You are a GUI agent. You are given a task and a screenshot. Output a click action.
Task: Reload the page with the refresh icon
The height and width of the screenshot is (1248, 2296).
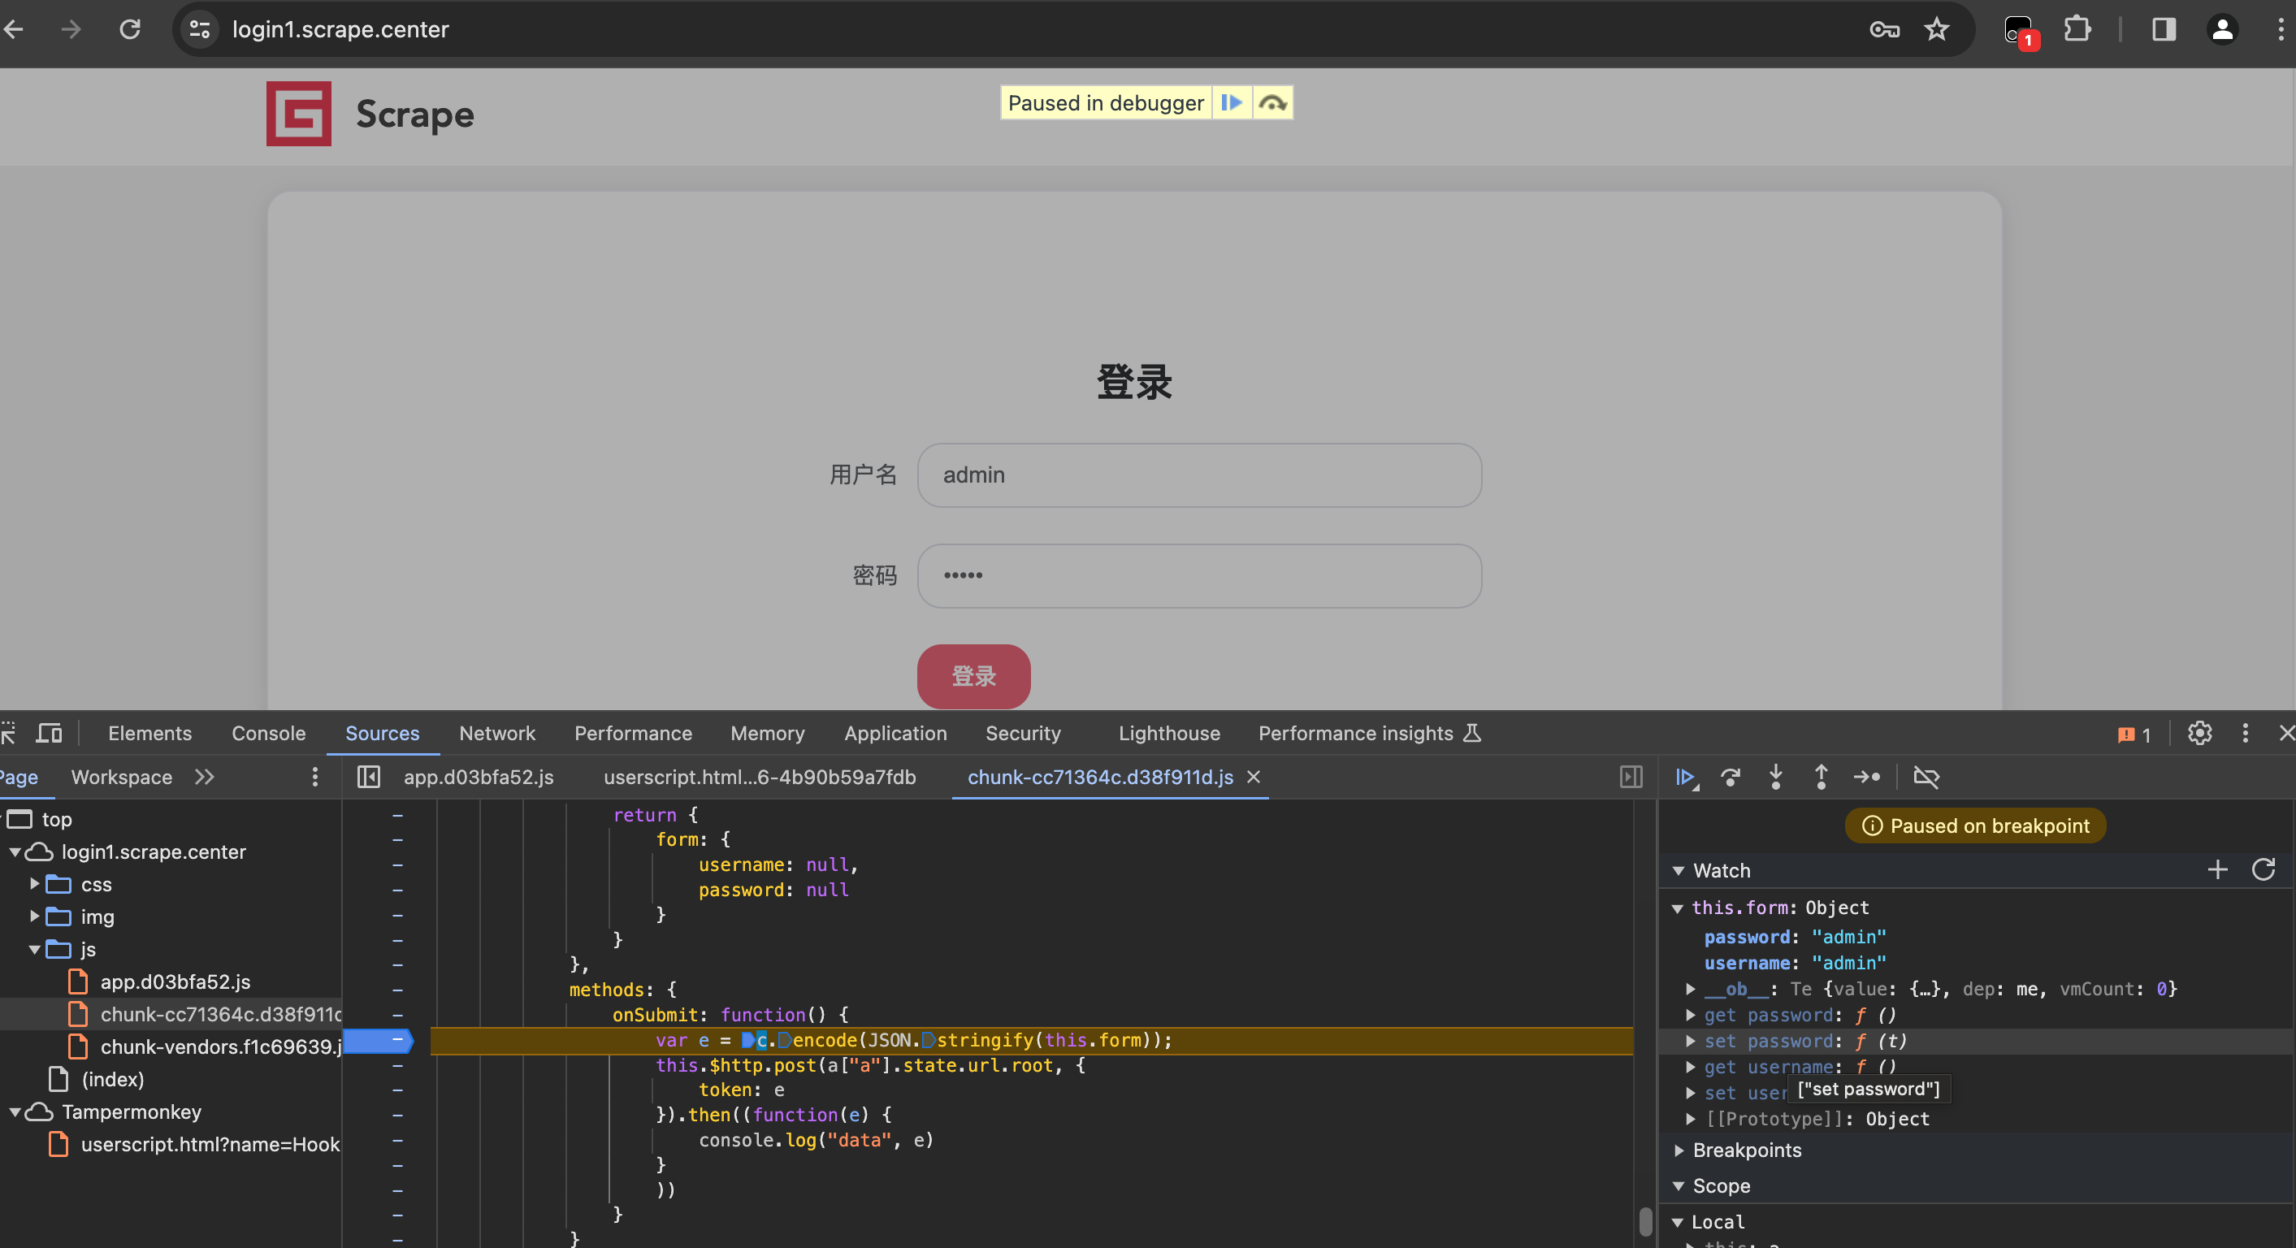130,29
